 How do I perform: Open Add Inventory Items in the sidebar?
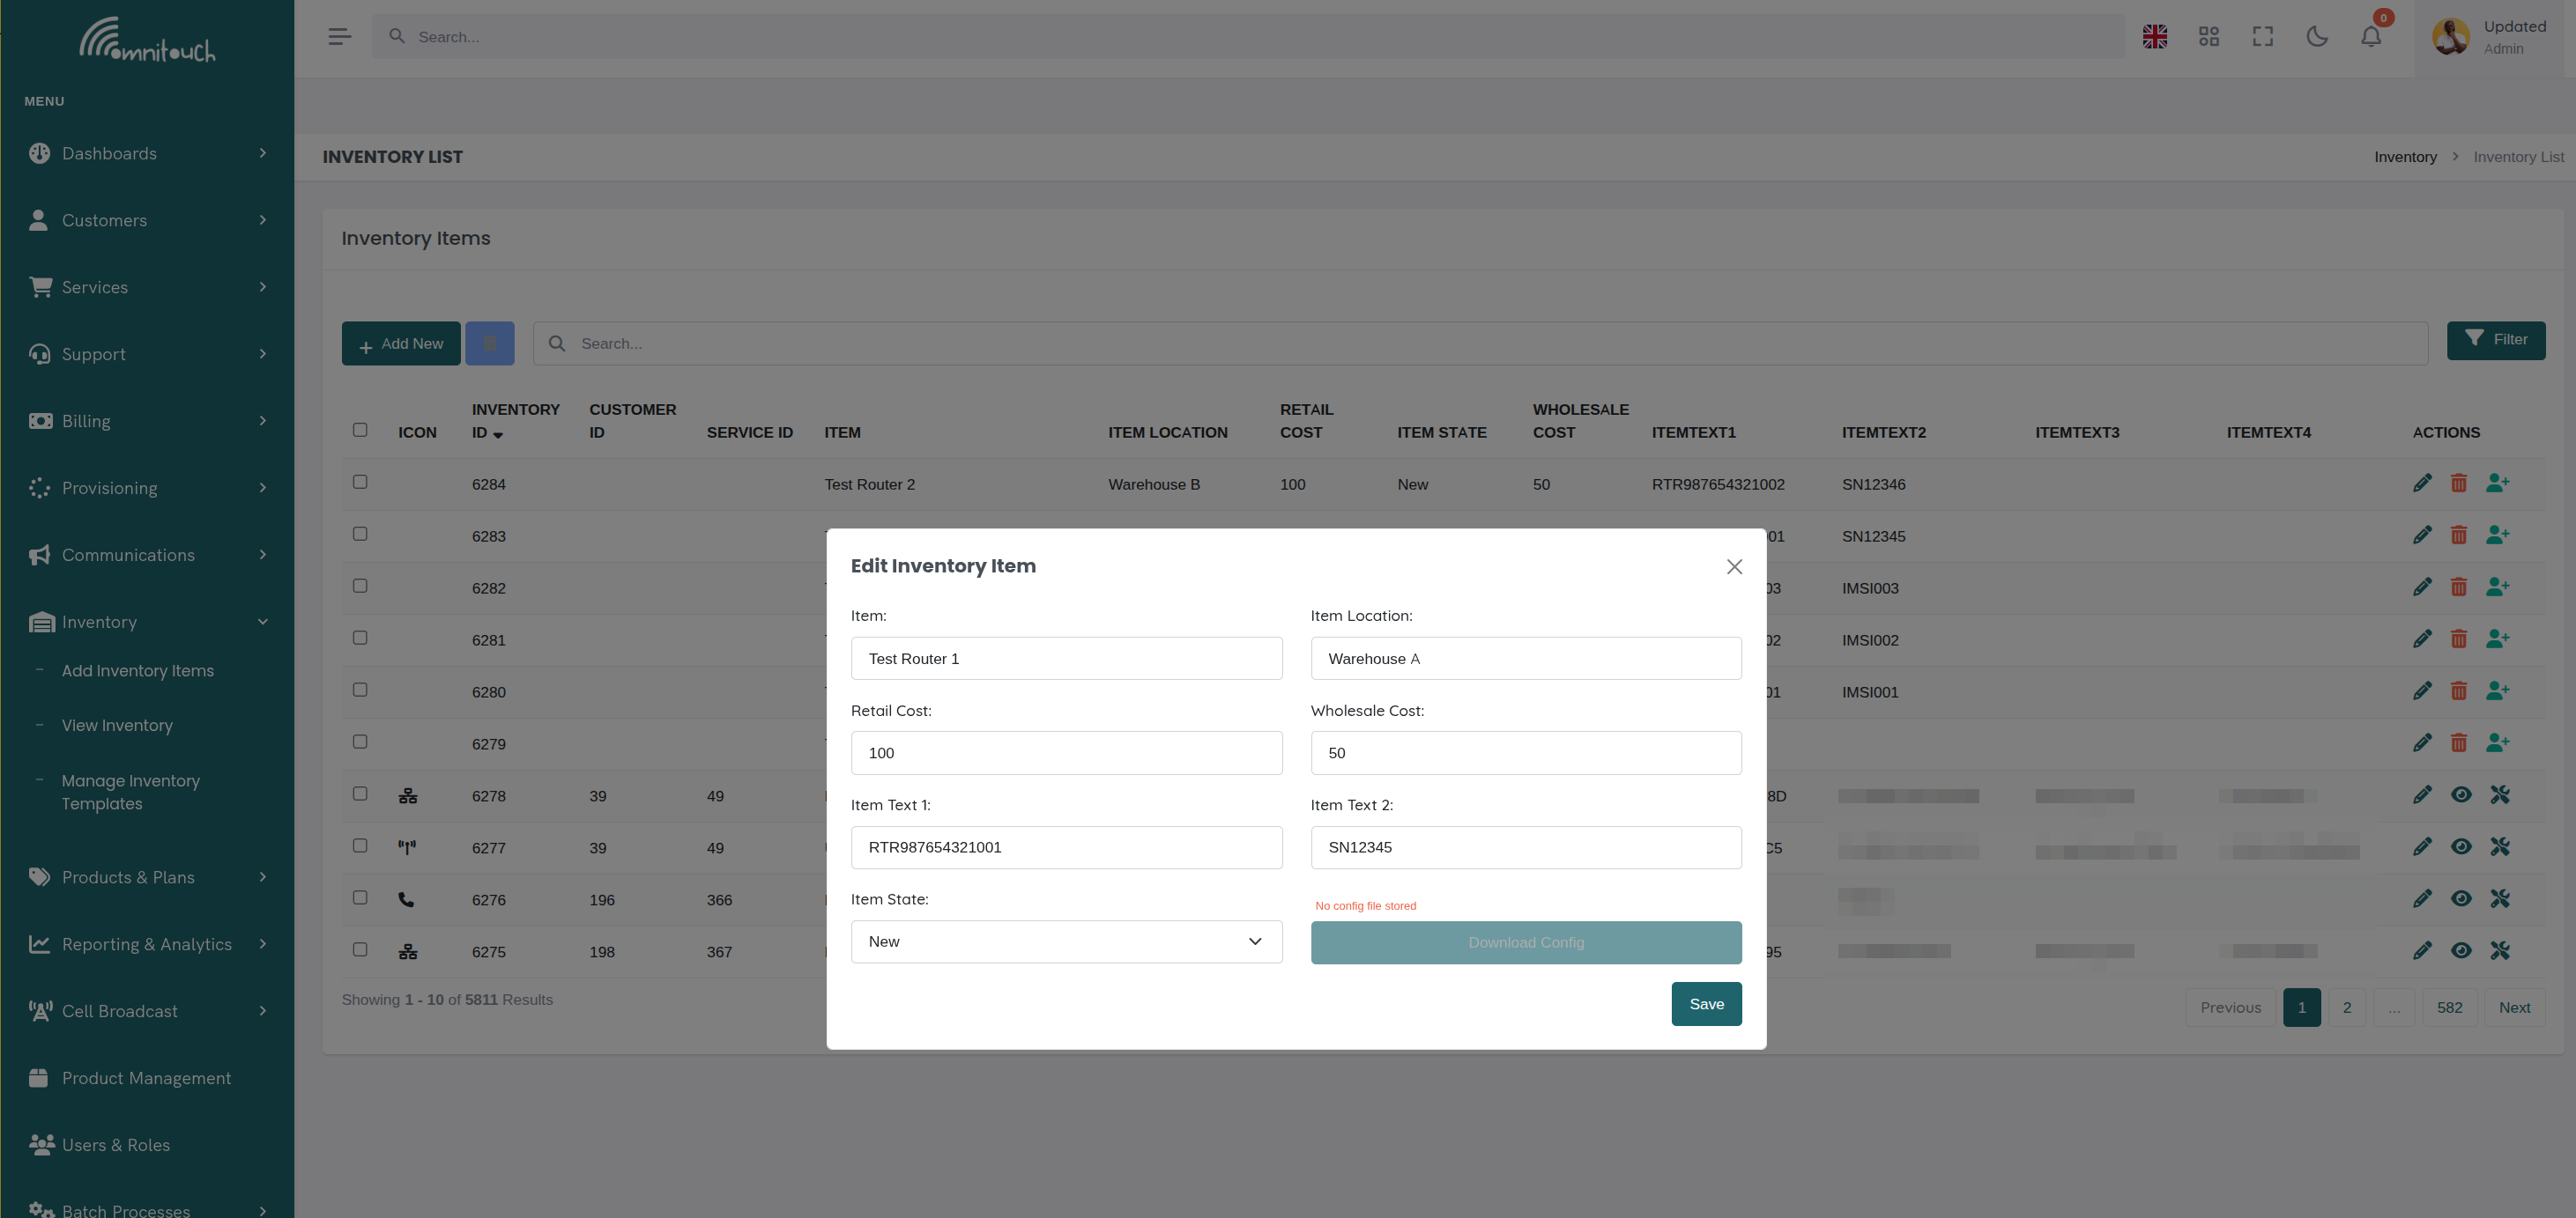click(x=138, y=670)
